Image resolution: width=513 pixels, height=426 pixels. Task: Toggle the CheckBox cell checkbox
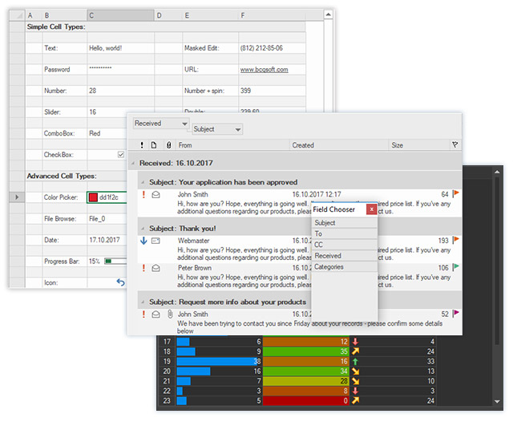[x=121, y=154]
